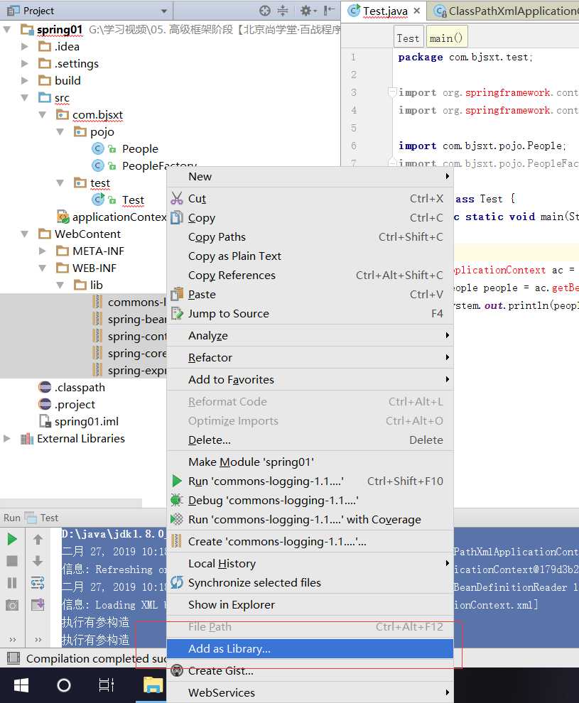This screenshot has width=579, height=703.
Task: Click the scroll to end icon in Run panel
Action: (38, 605)
